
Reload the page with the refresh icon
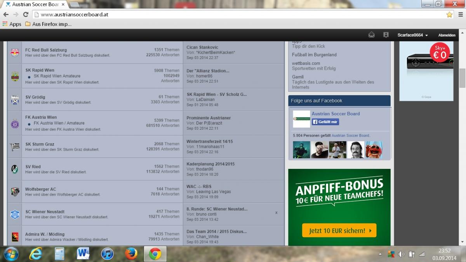(26, 14)
